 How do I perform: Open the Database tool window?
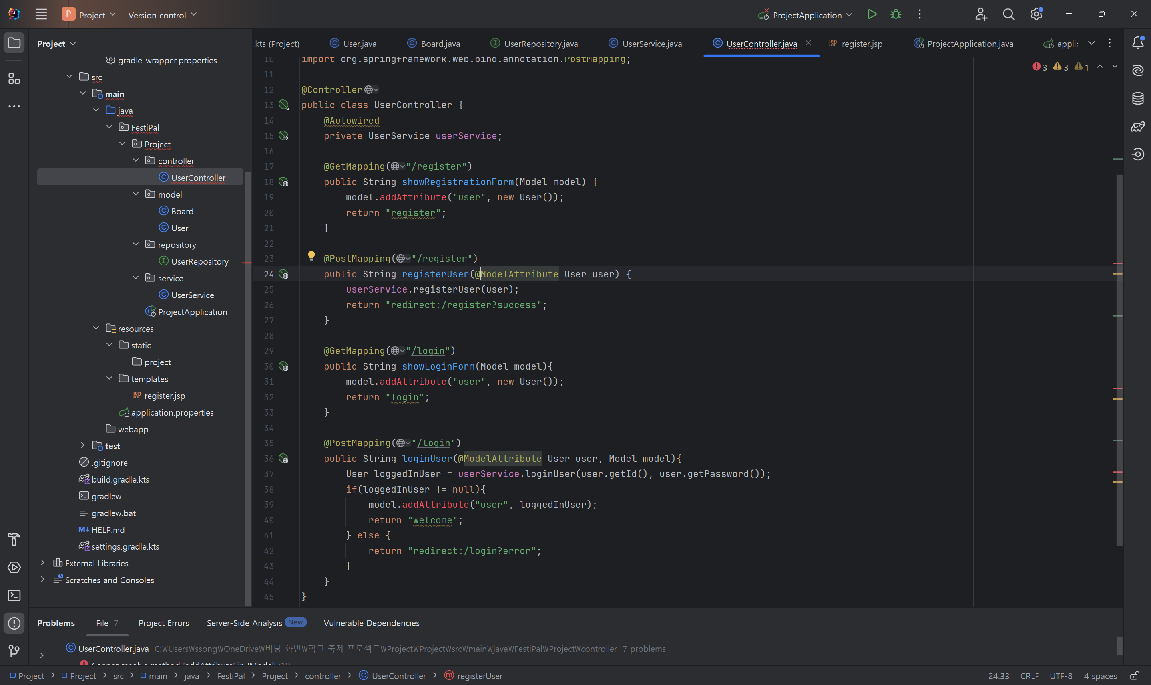1137,98
